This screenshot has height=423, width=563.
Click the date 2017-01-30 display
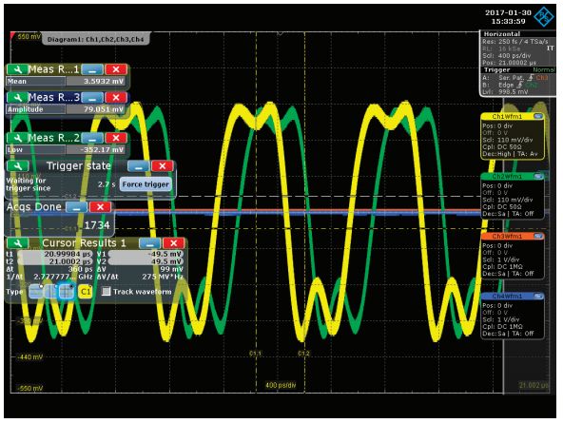508,12
